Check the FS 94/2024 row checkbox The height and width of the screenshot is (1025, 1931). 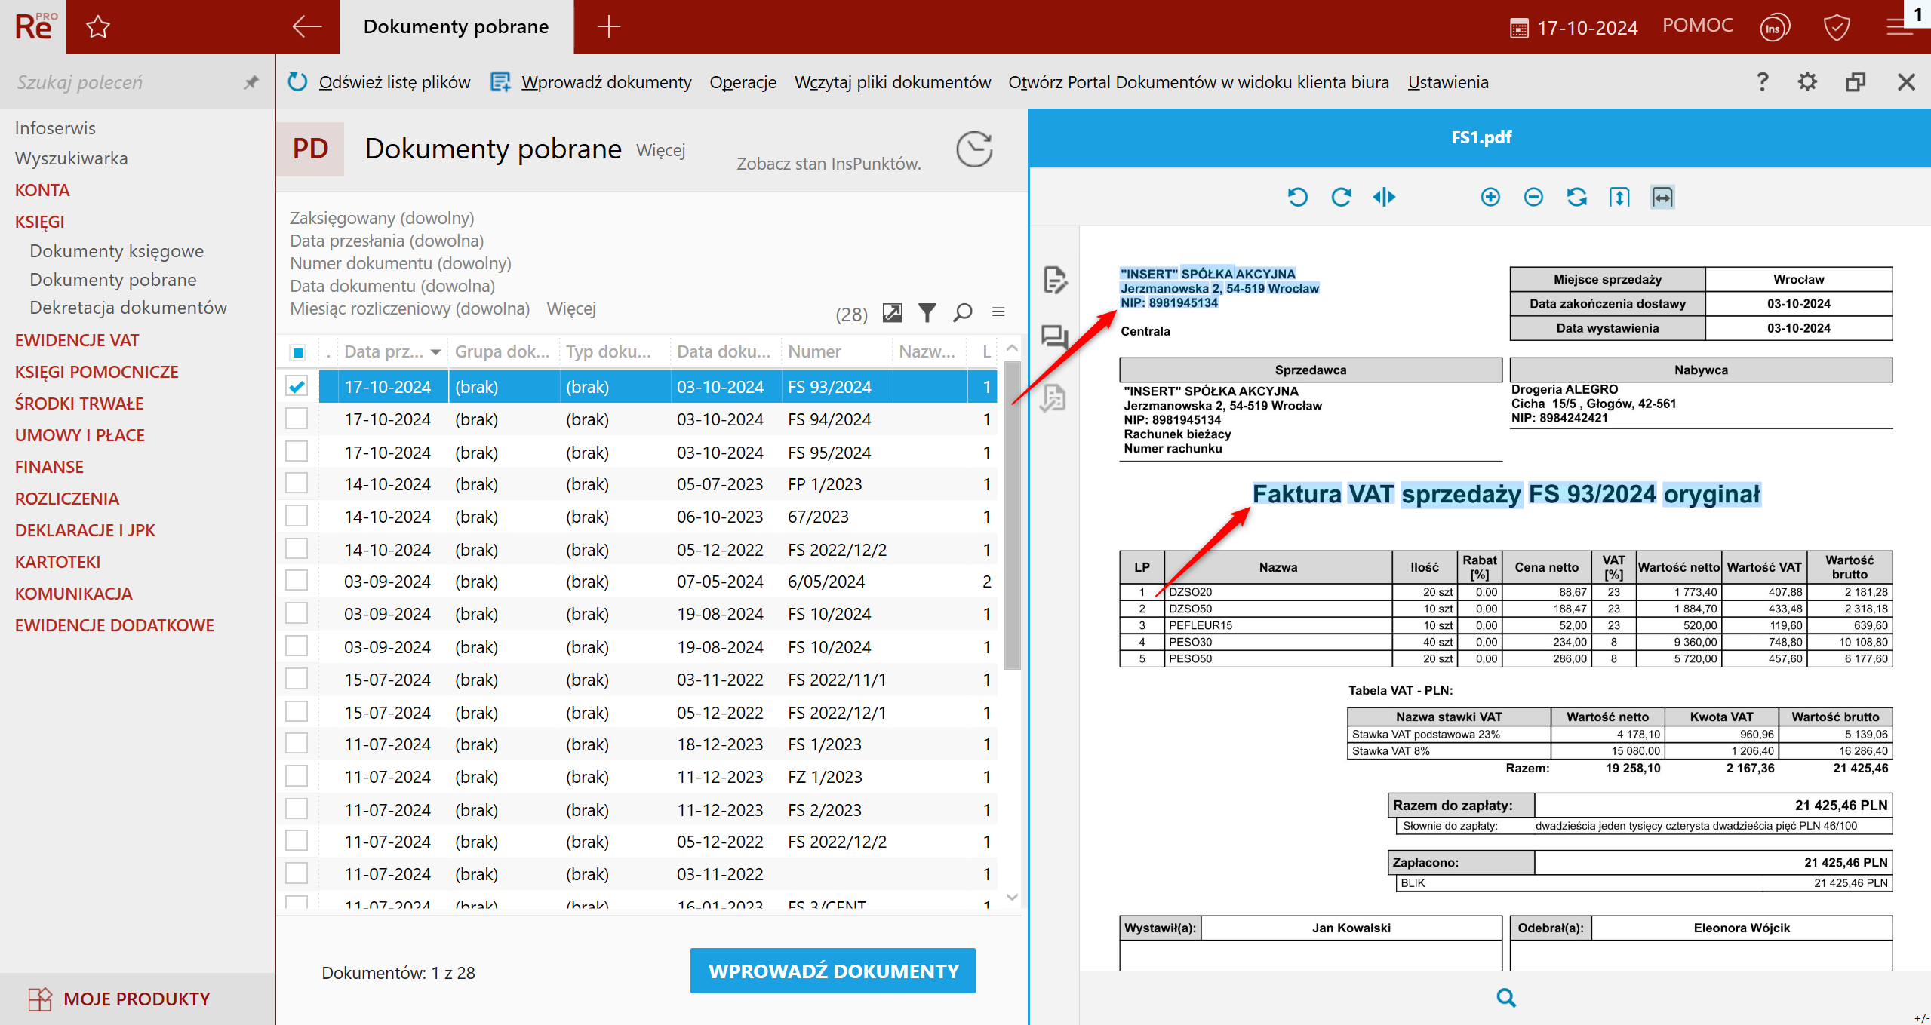[297, 419]
